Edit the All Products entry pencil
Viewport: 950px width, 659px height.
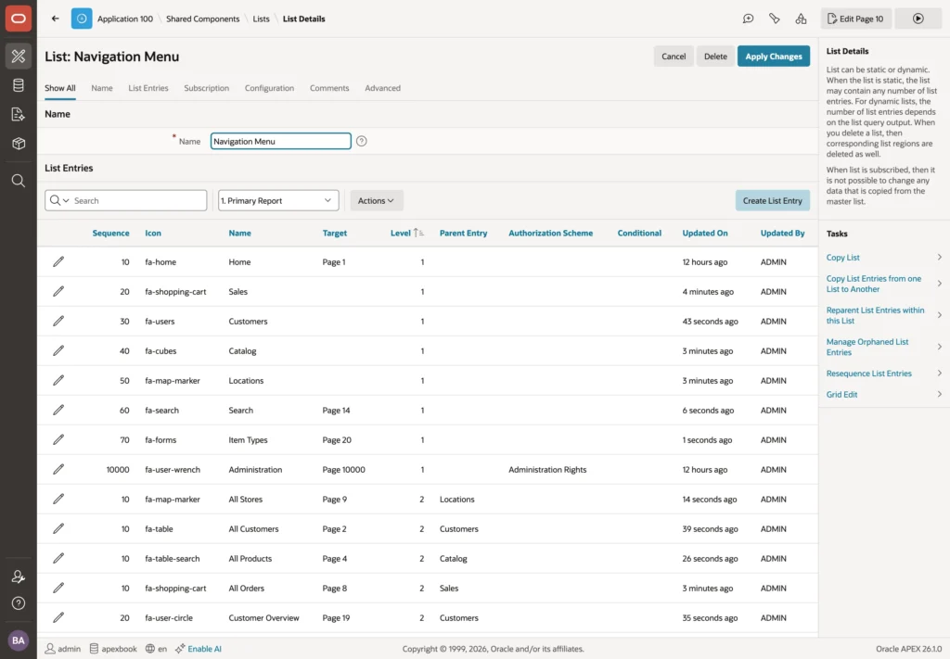click(58, 559)
